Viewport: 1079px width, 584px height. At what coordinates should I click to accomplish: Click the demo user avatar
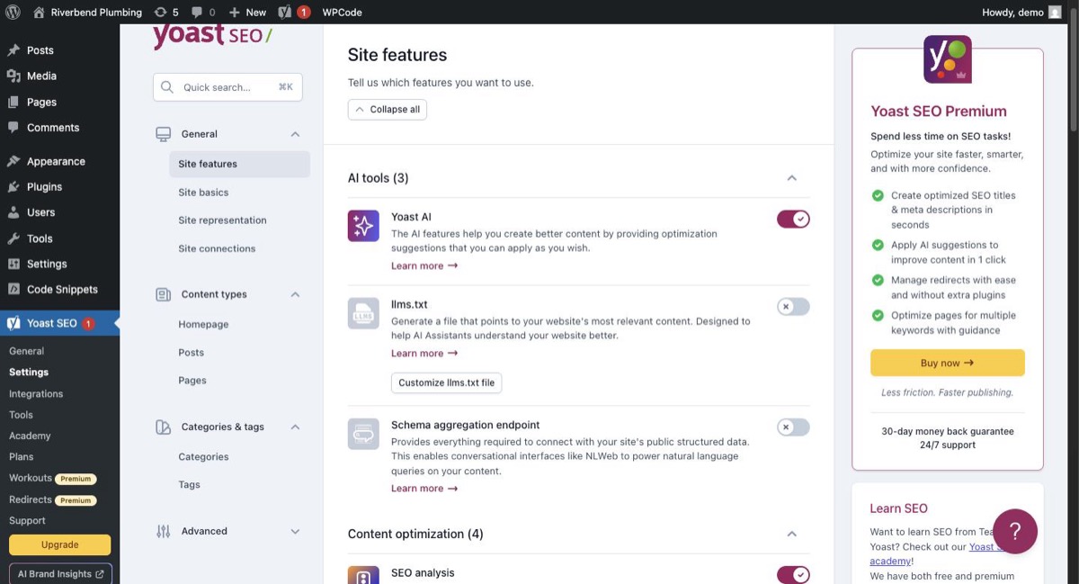click(1055, 12)
